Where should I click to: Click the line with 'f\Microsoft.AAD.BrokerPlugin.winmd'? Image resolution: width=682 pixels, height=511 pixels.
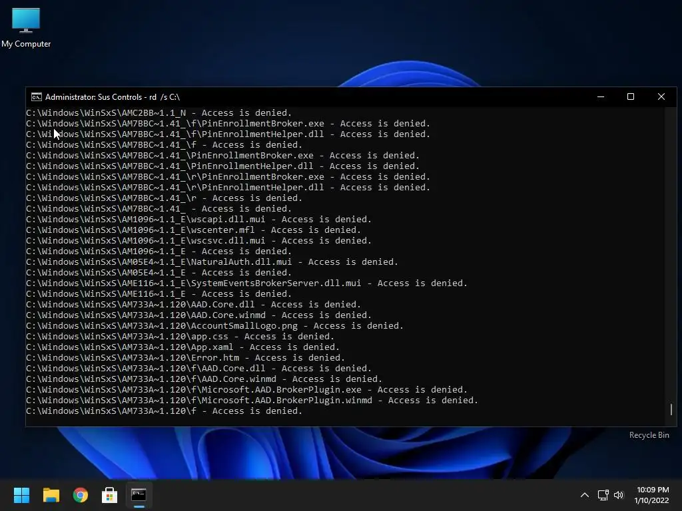(252, 400)
